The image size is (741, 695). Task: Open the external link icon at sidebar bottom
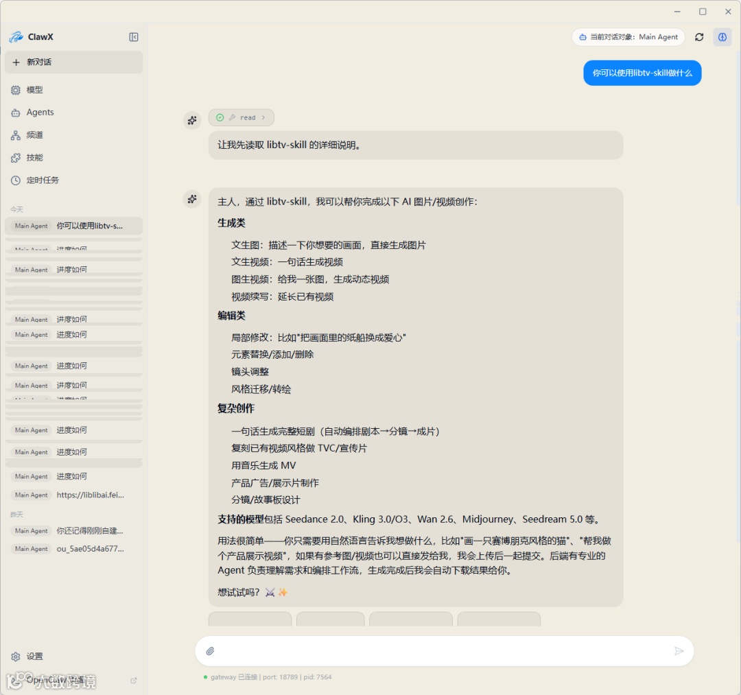(133, 681)
